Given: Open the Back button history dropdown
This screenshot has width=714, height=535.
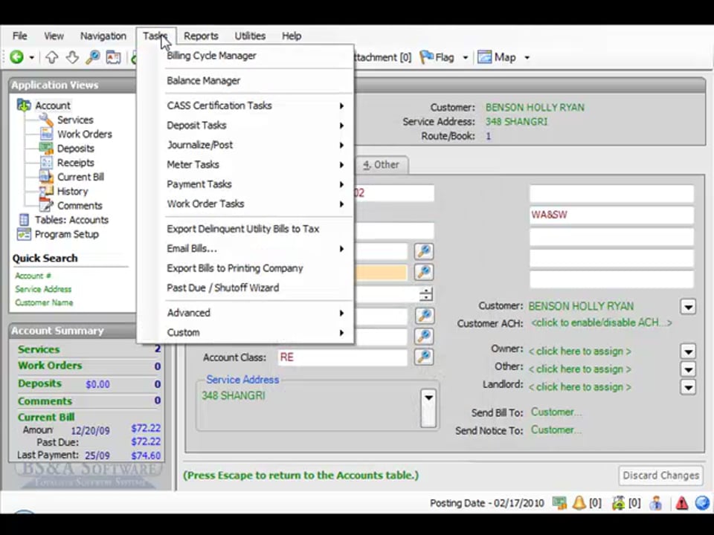Looking at the screenshot, I should click(31, 57).
